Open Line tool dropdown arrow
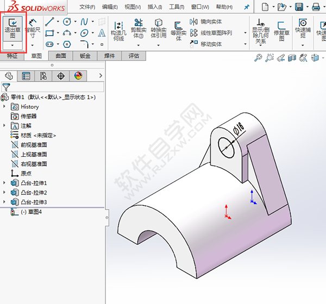 pos(58,22)
